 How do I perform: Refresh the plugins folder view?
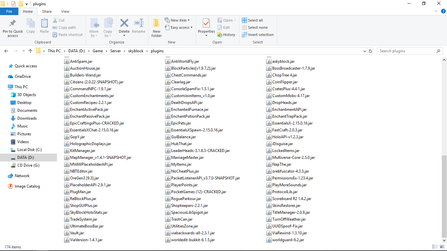click(x=370, y=51)
